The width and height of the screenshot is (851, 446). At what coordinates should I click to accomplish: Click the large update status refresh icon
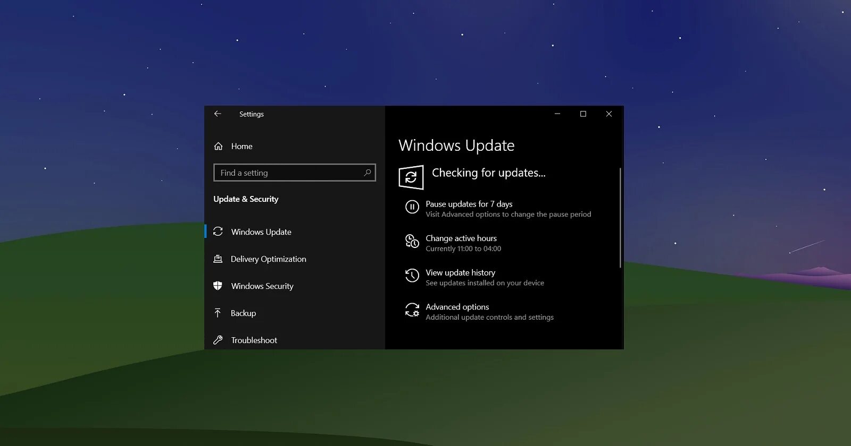(411, 177)
